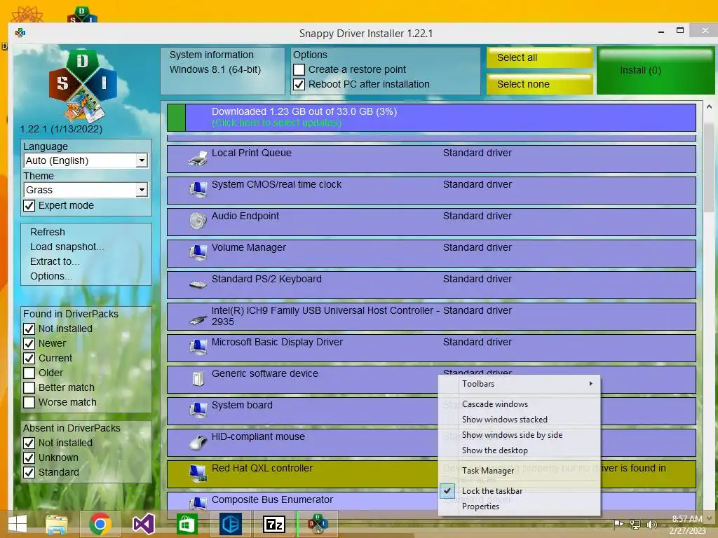Click the keyboard icon for Standard PS/2 Keyboard
718x538 pixels.
[198, 284]
